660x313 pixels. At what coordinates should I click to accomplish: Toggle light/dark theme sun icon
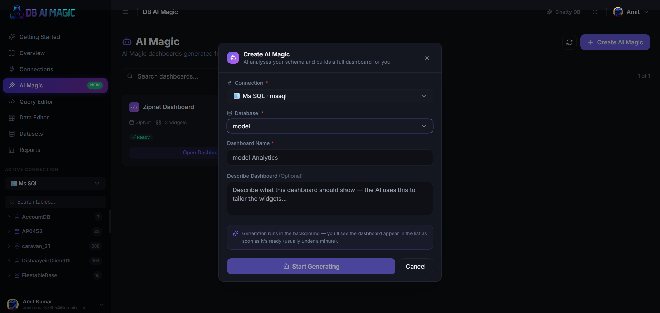tap(595, 12)
